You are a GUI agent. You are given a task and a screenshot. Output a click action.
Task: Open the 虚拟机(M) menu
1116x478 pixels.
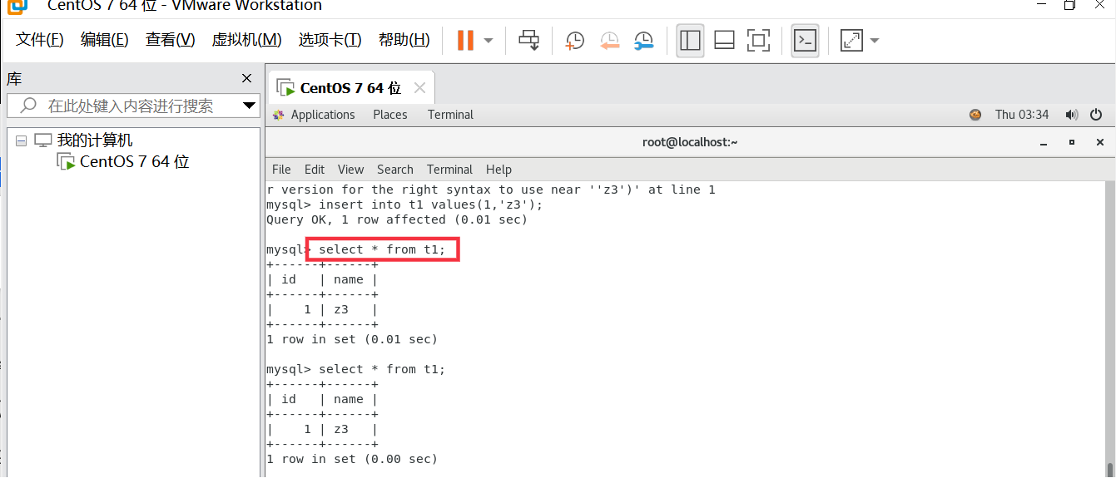click(247, 40)
